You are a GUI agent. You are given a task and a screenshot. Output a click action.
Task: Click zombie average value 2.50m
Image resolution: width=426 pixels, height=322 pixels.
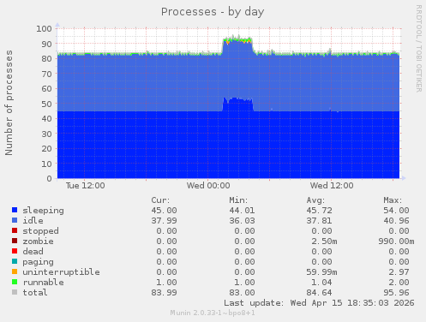[324, 241]
